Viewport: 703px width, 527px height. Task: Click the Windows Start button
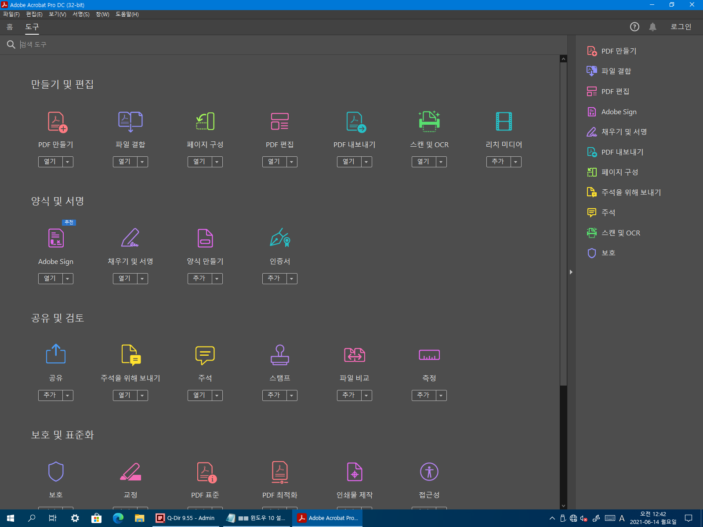tap(11, 518)
